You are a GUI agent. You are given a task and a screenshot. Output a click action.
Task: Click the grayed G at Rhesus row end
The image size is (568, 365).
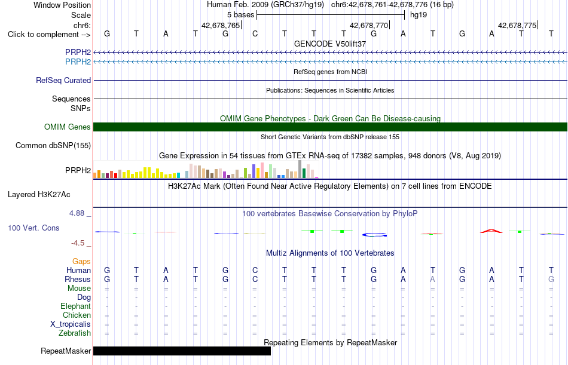coord(551,280)
